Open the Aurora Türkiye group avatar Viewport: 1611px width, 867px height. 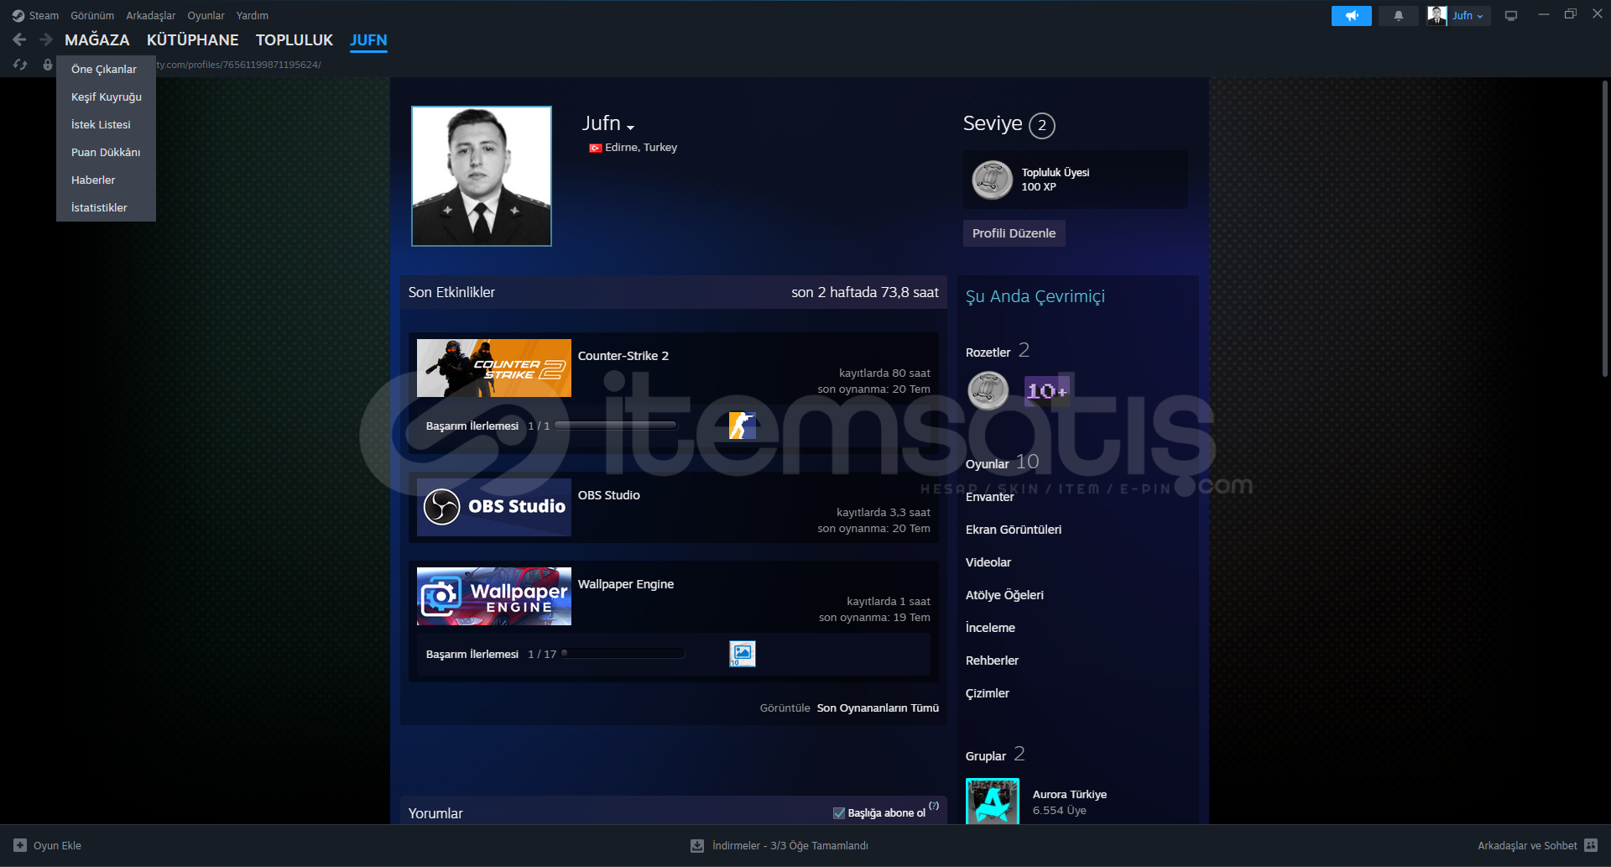[993, 801]
